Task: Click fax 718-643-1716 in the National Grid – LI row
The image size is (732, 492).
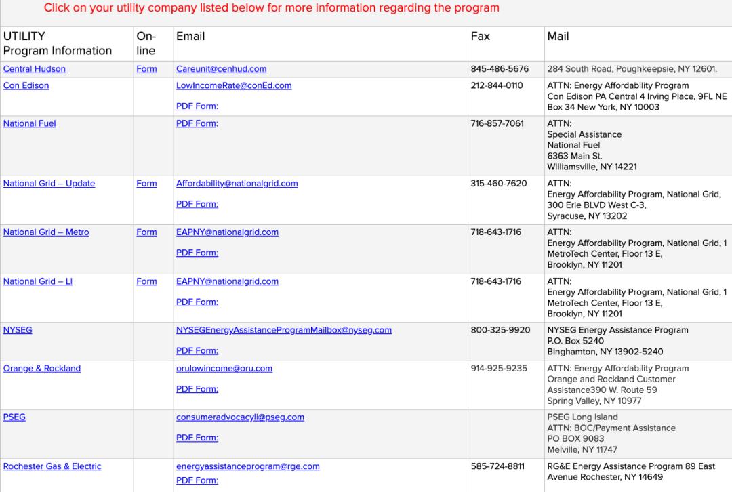Action: click(x=495, y=281)
